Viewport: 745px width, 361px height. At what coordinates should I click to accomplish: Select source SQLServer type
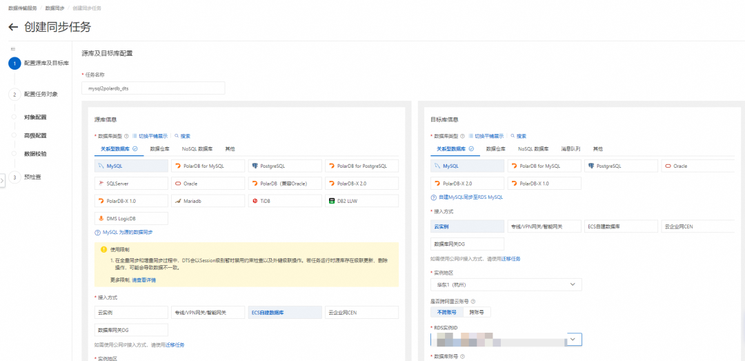coord(132,183)
